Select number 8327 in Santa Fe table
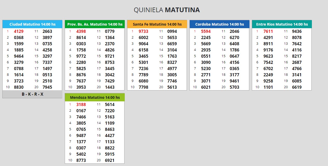Viewport: 328px width, 166px height. point(172,62)
